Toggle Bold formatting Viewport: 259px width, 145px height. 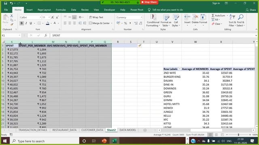(x=21, y=23)
